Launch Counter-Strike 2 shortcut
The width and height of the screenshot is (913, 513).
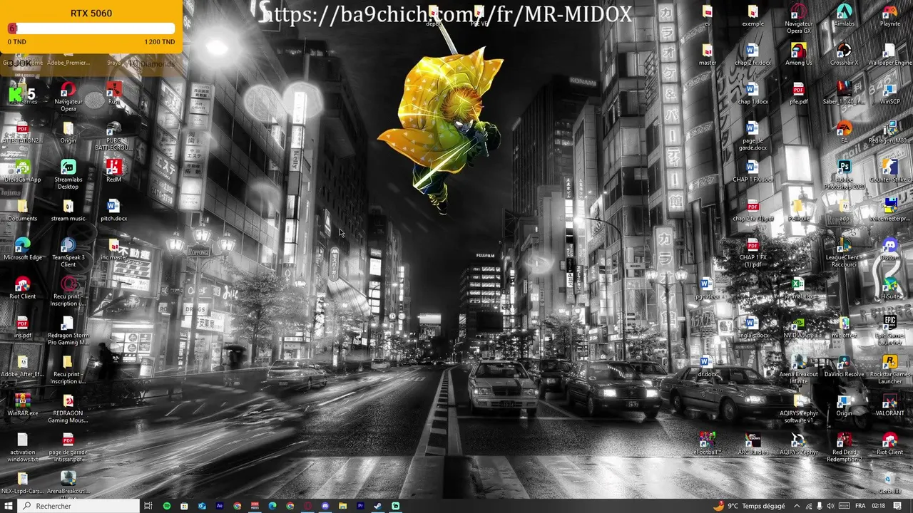point(889,171)
